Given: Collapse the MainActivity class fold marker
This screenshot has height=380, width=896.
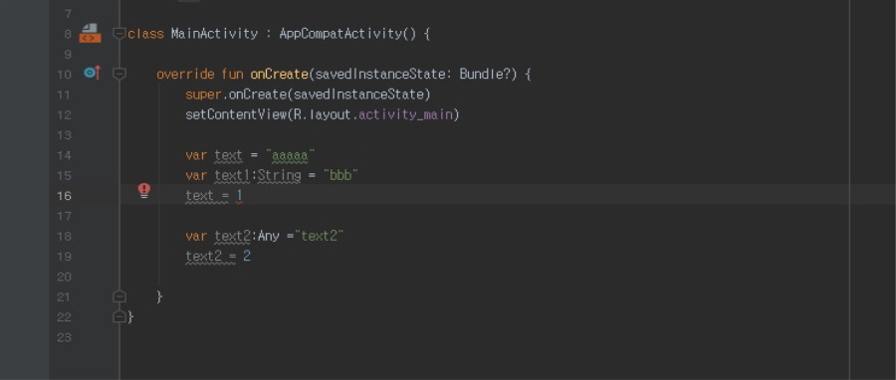Looking at the screenshot, I should pyautogui.click(x=118, y=34).
